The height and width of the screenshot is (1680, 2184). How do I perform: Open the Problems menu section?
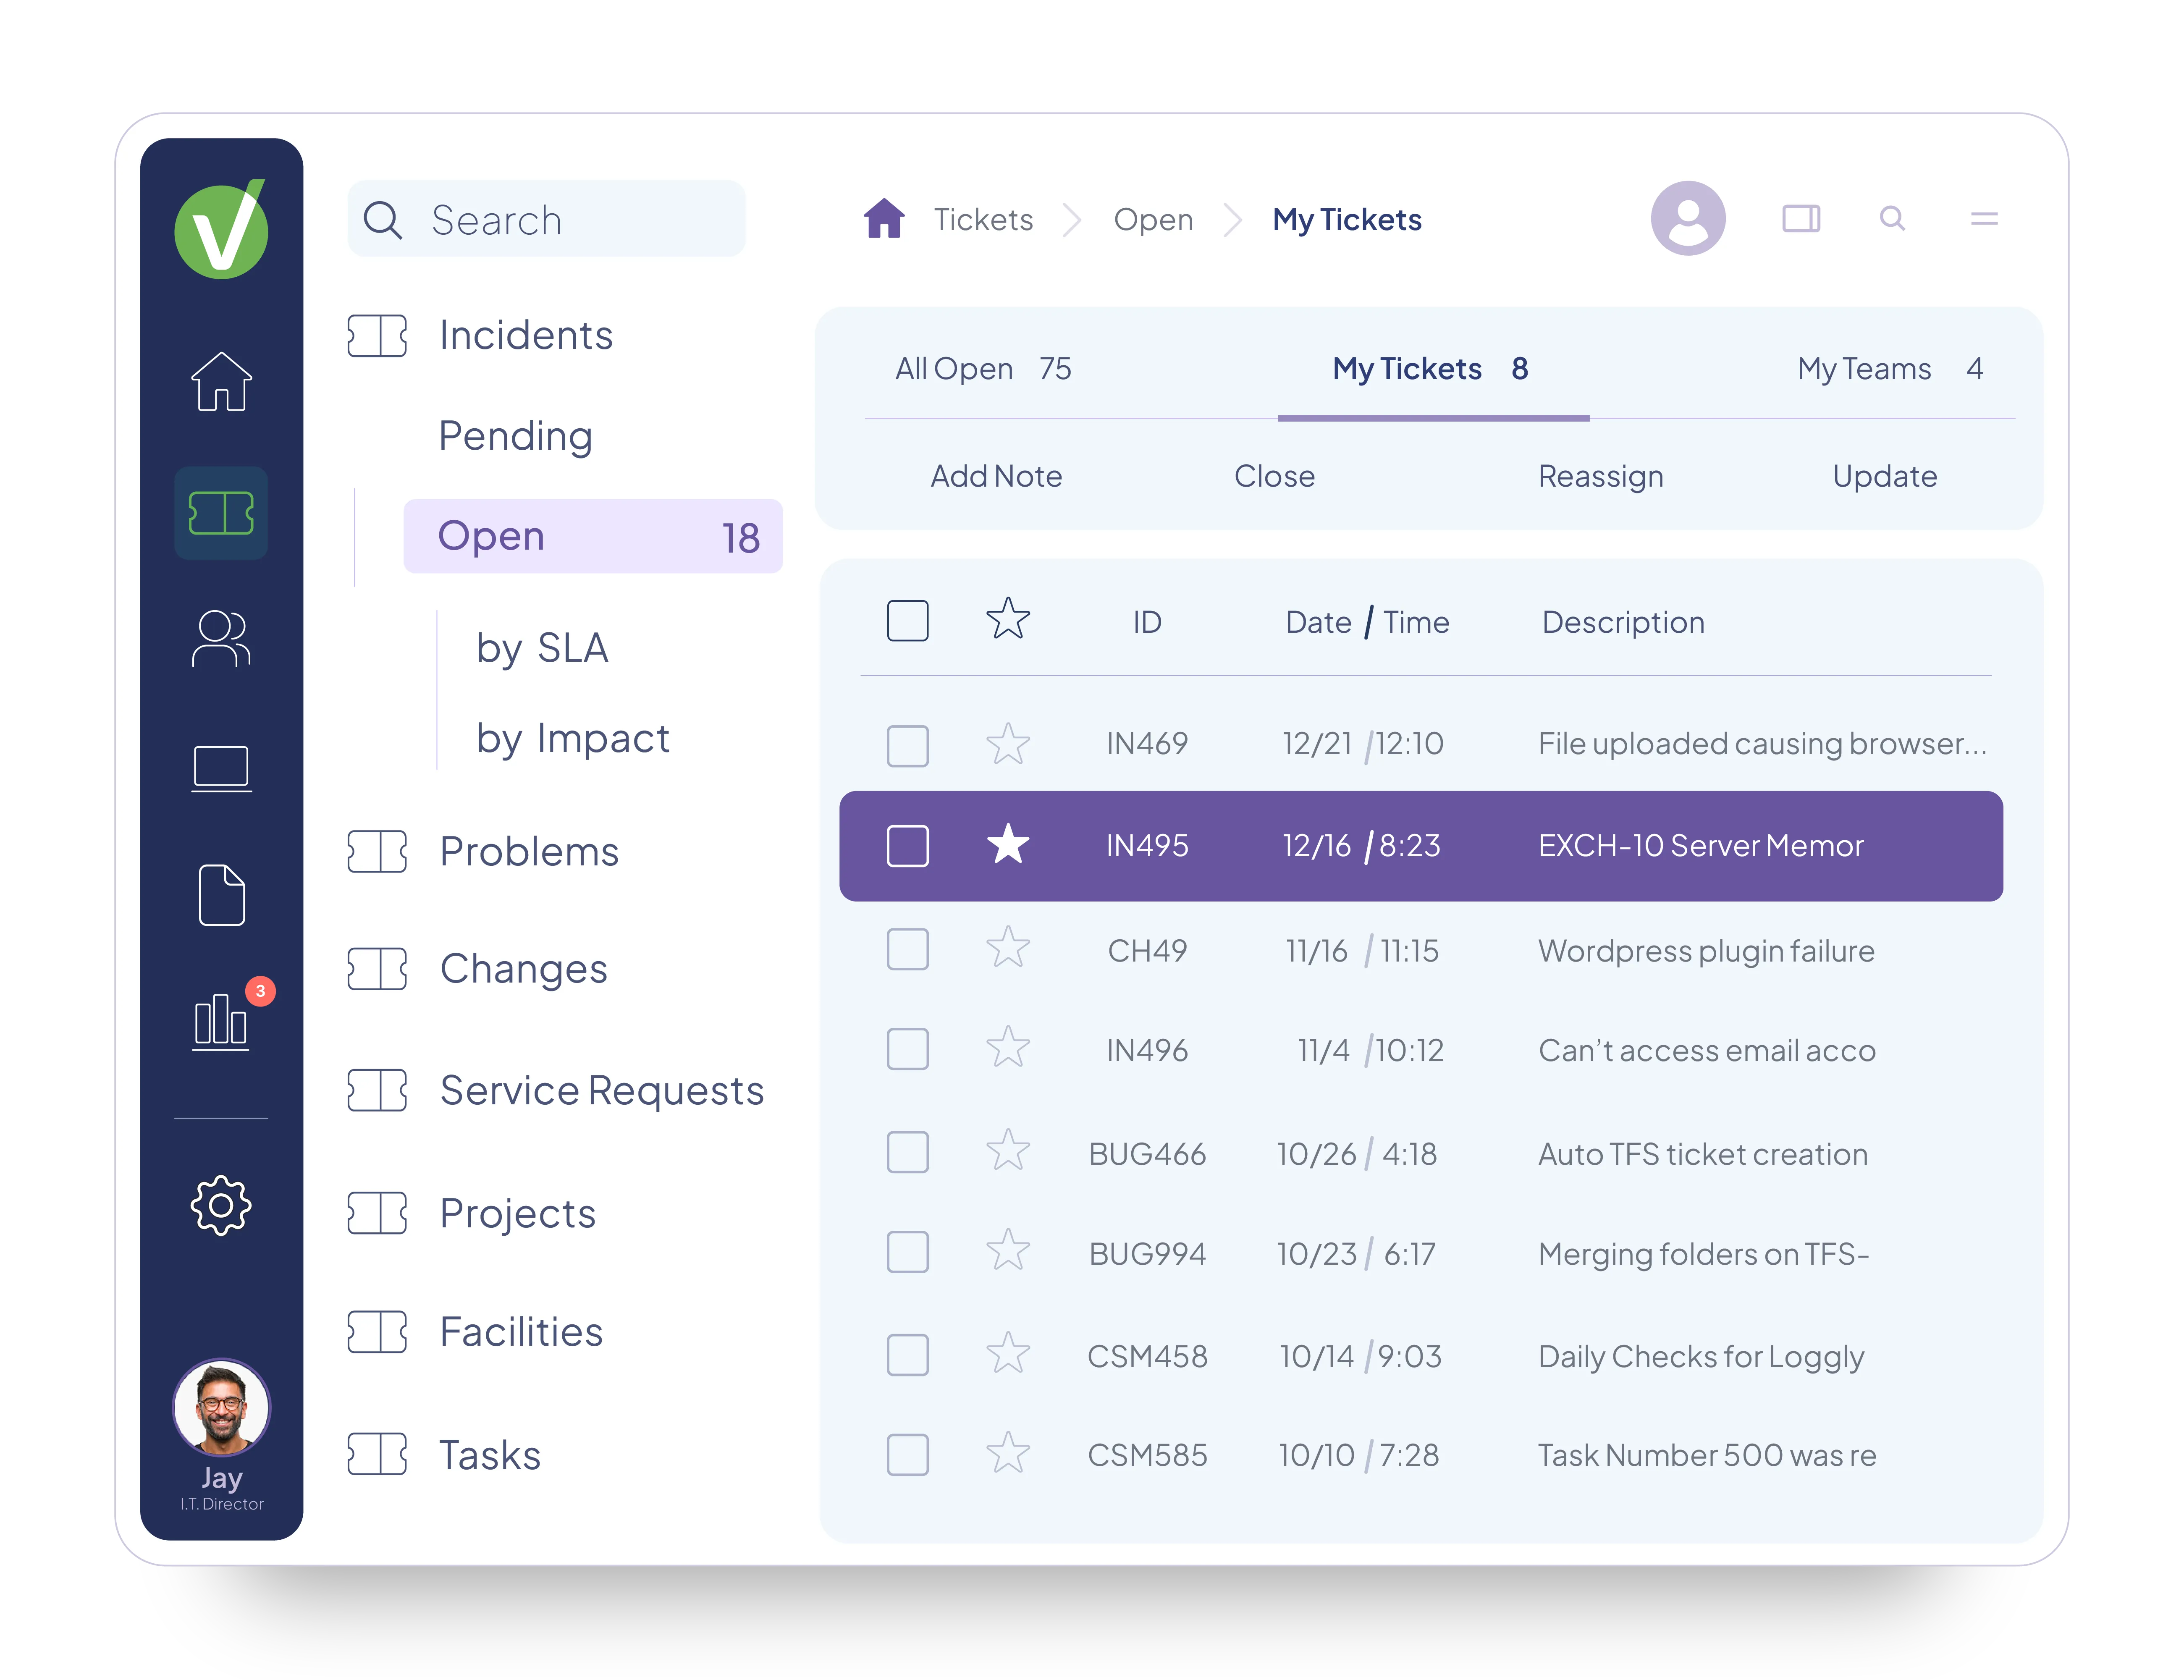[529, 851]
